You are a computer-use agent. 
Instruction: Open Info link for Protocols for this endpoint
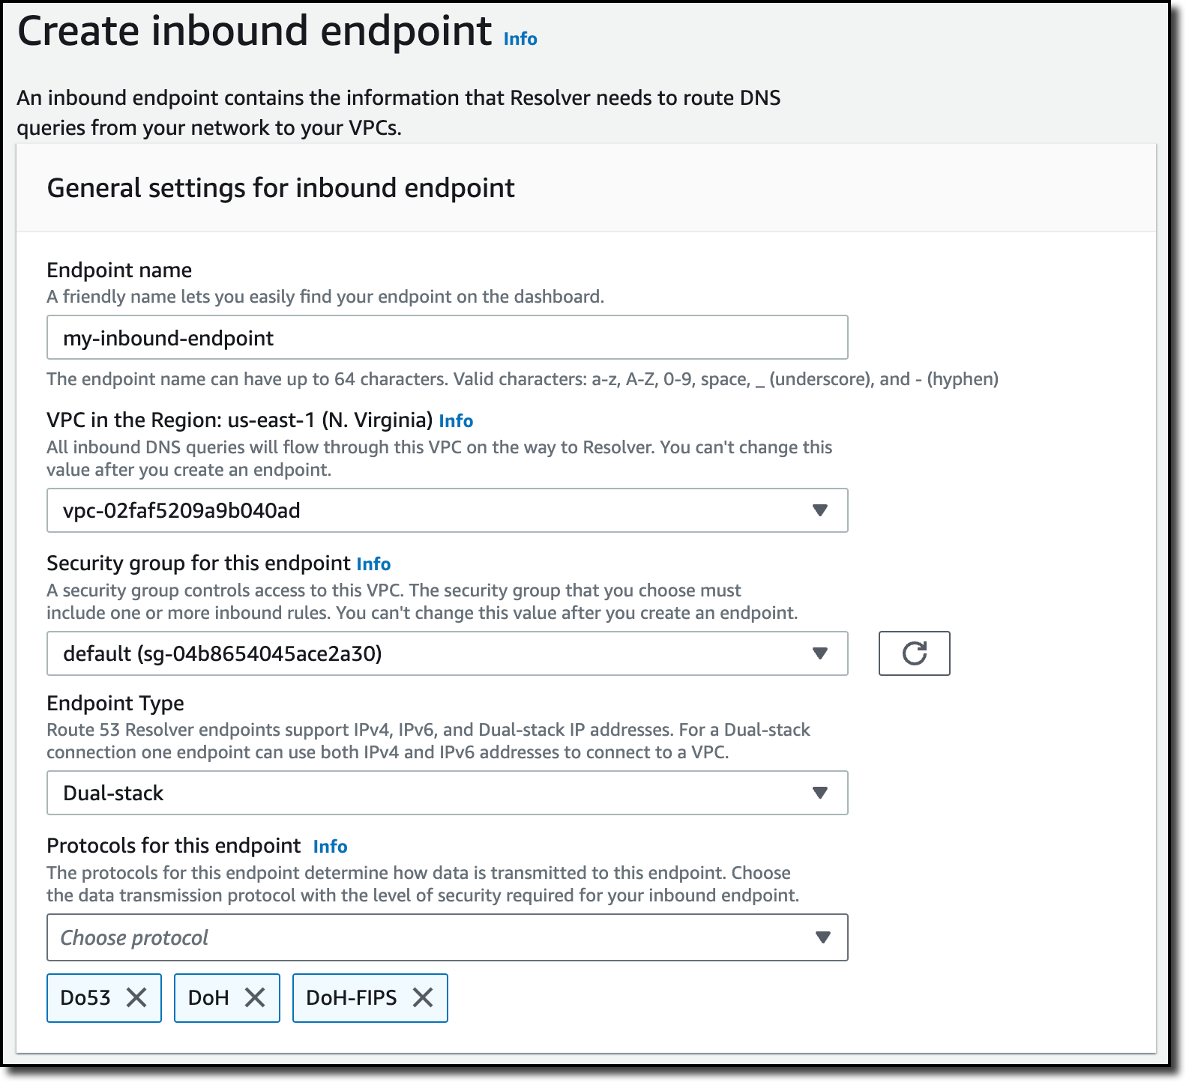(x=330, y=847)
